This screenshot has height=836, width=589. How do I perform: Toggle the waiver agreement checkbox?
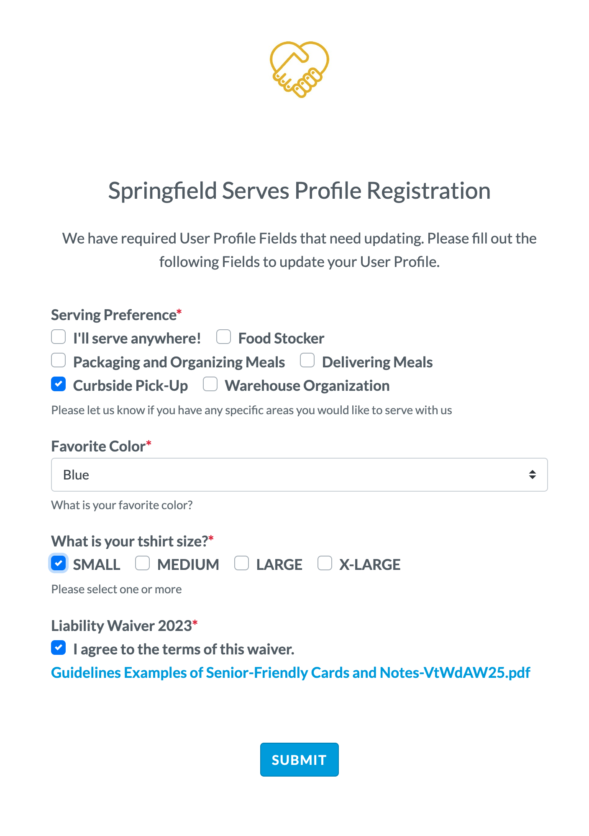coord(59,647)
